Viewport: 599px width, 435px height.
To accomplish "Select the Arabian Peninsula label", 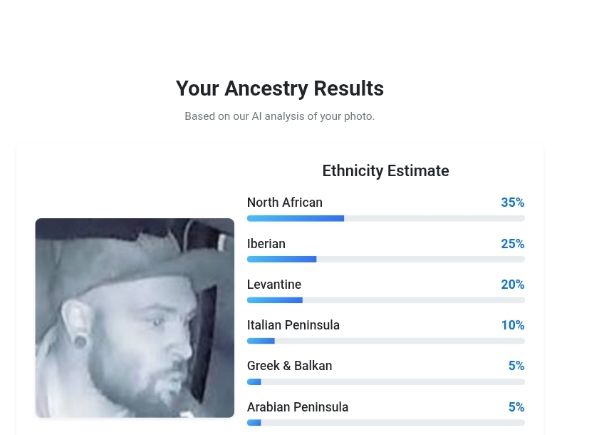I will point(298,407).
